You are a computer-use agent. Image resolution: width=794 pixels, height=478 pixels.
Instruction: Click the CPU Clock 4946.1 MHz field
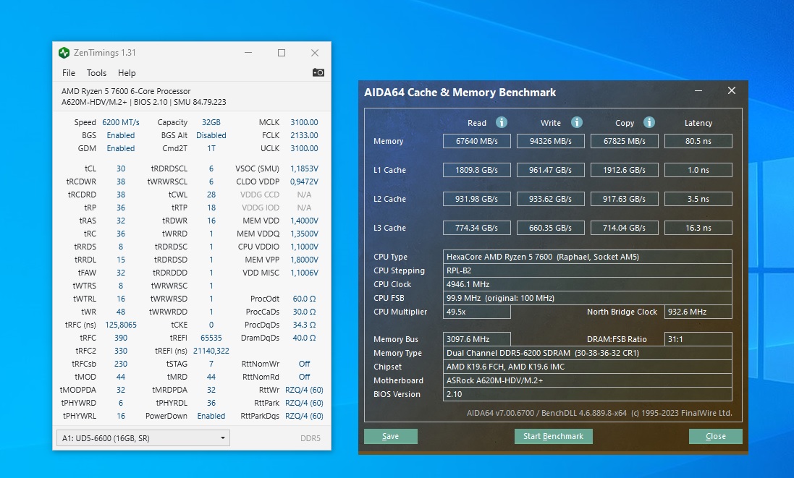coord(588,284)
